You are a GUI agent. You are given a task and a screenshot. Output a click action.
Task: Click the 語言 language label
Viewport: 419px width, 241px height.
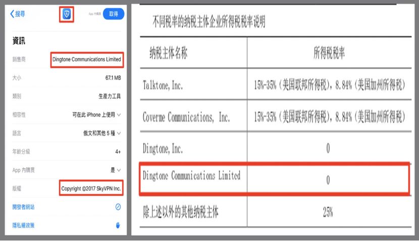tap(17, 133)
